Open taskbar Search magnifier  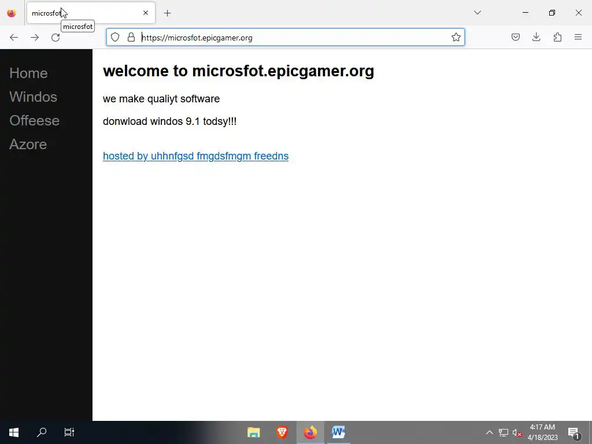42,432
